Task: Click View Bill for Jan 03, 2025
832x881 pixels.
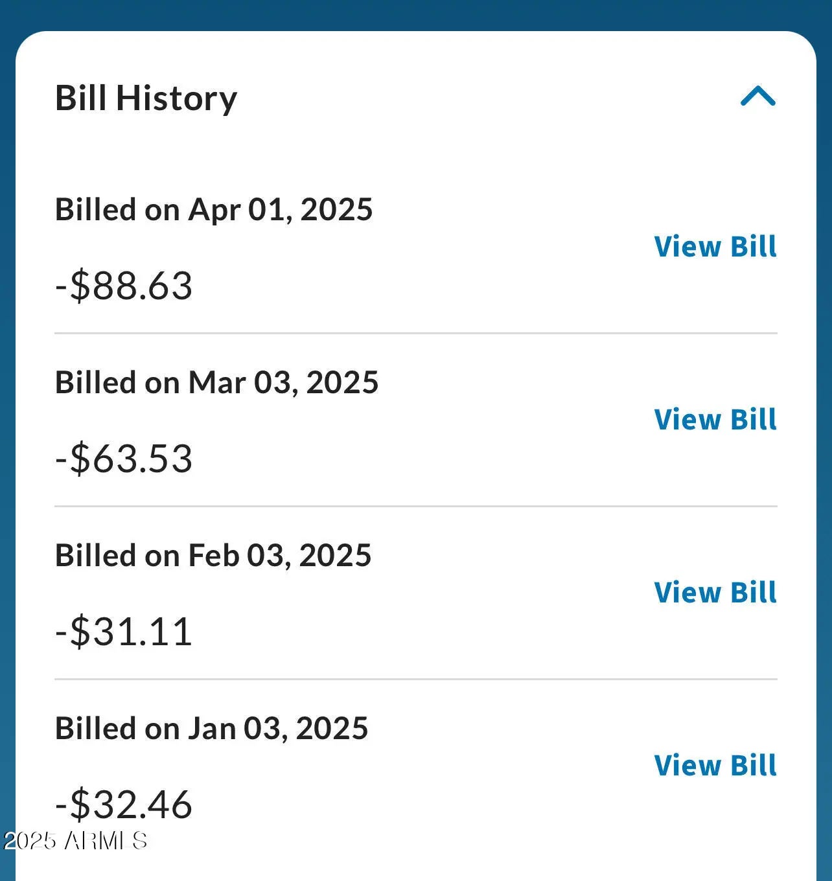Action: click(x=715, y=766)
